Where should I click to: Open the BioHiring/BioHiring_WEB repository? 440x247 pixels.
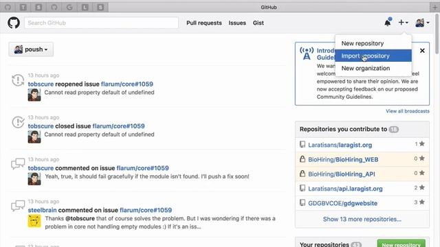[343, 159]
